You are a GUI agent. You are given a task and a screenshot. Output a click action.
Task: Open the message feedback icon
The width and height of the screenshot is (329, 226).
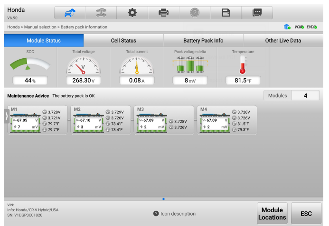pos(257,13)
